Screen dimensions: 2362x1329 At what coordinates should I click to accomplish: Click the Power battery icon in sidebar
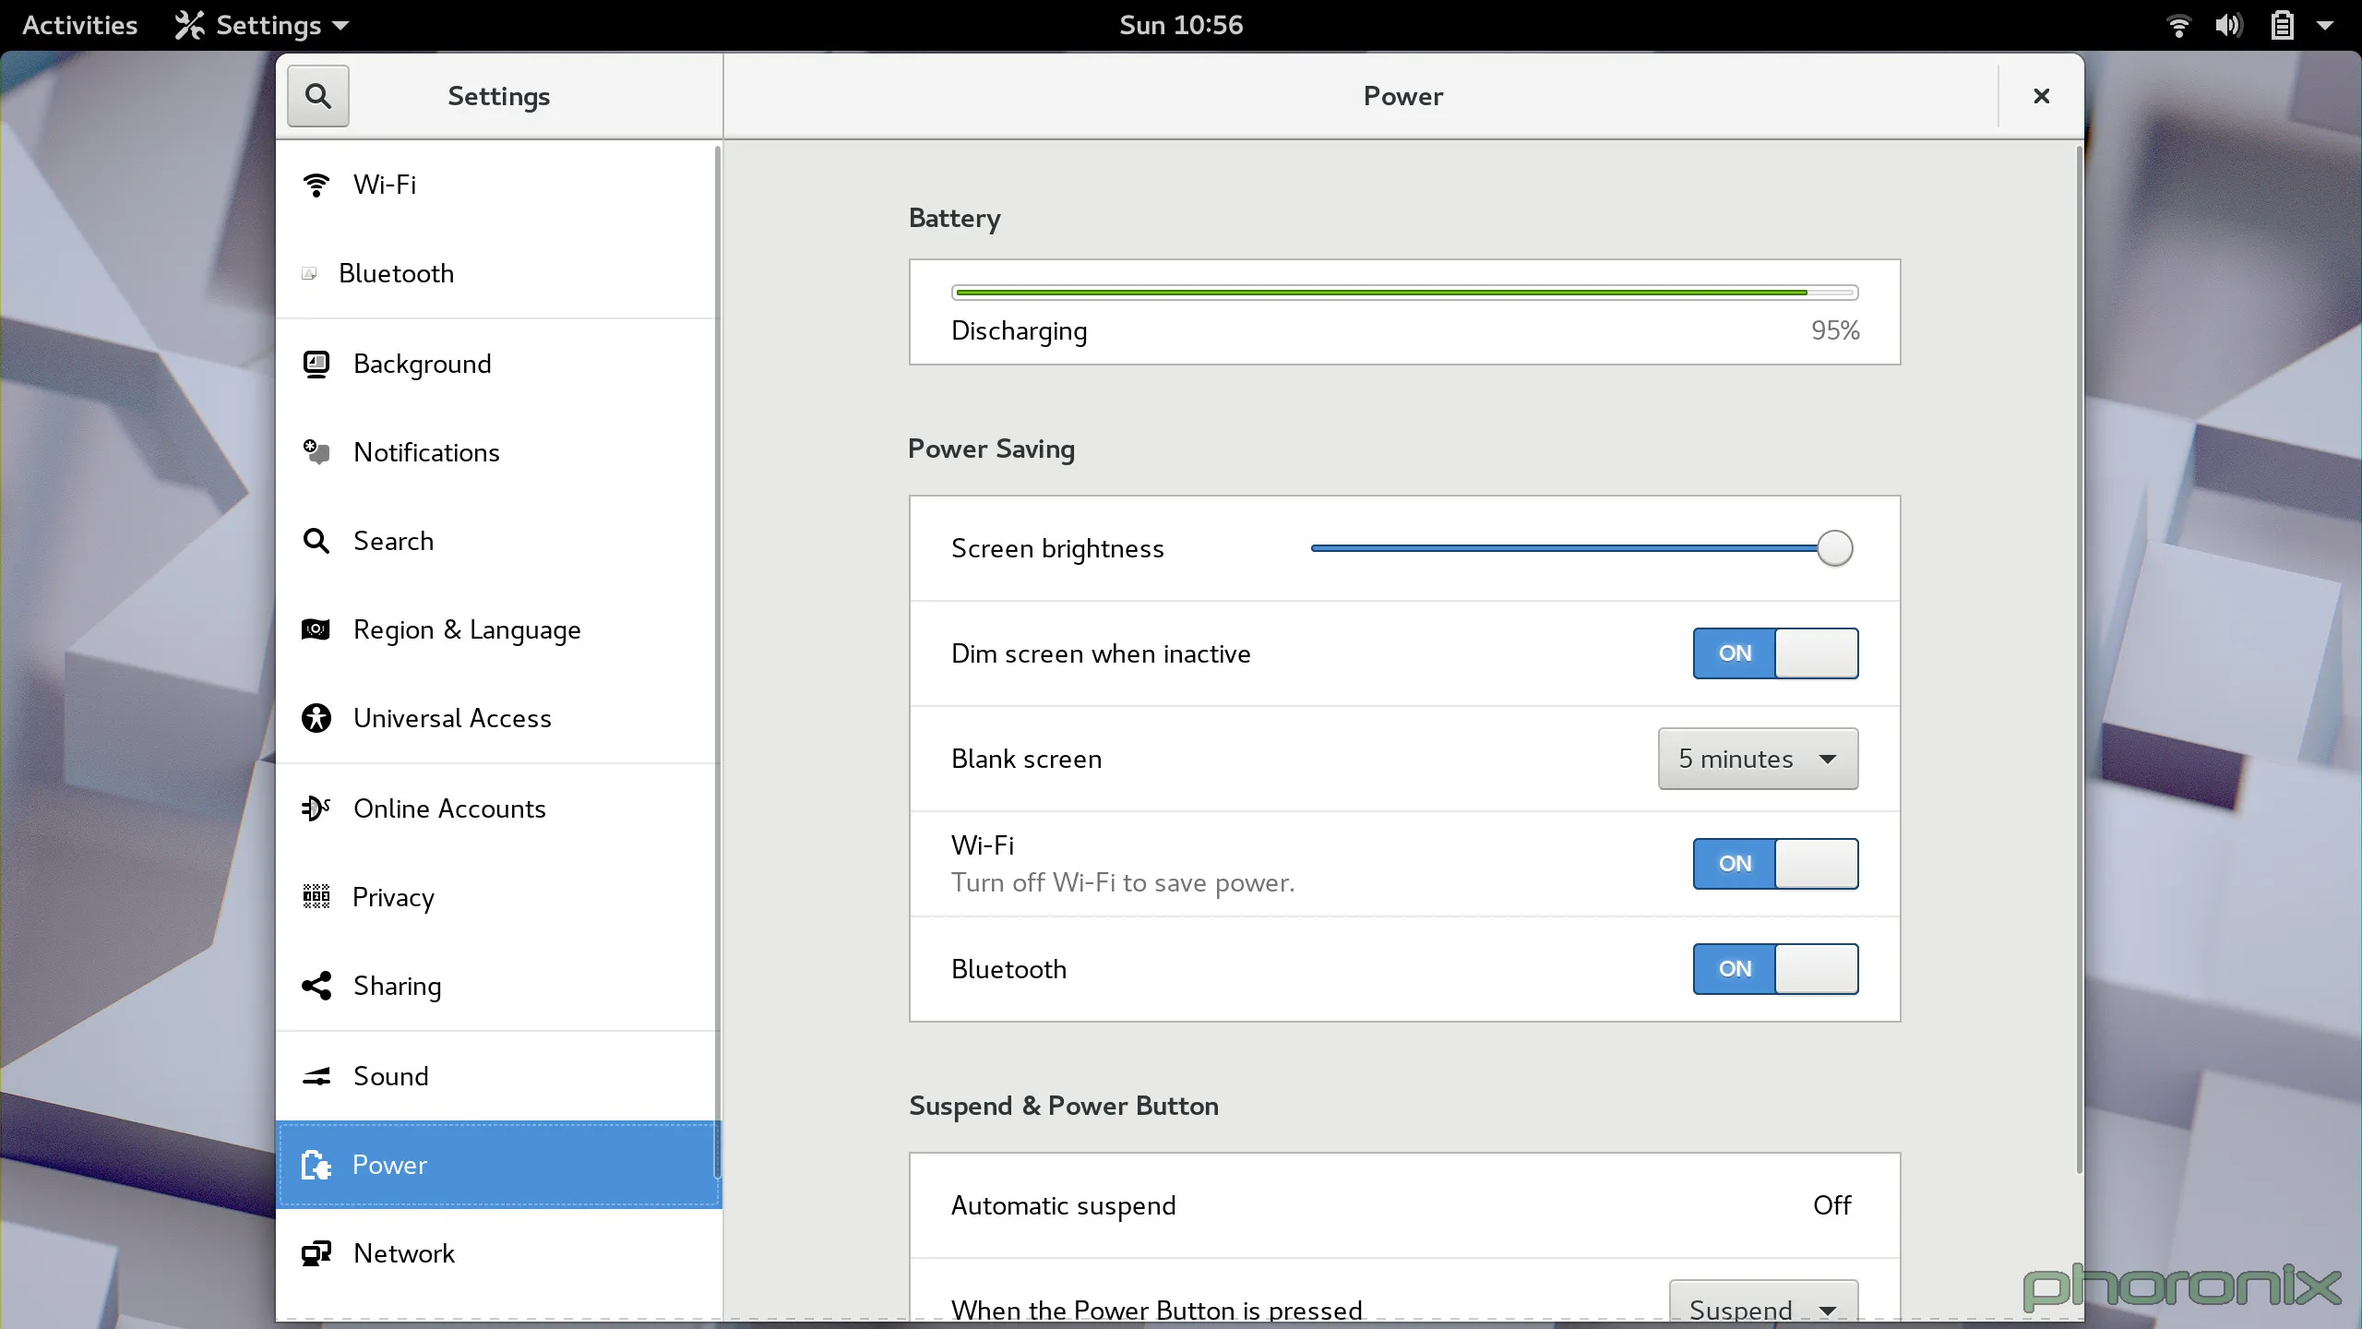[316, 1165]
